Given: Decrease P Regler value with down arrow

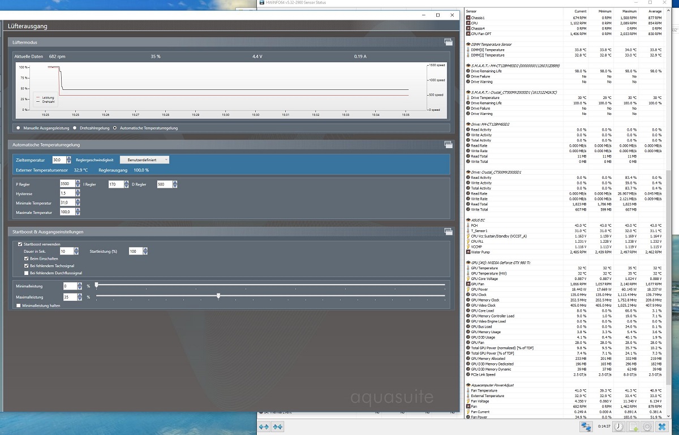Looking at the screenshot, I should 78,187.
